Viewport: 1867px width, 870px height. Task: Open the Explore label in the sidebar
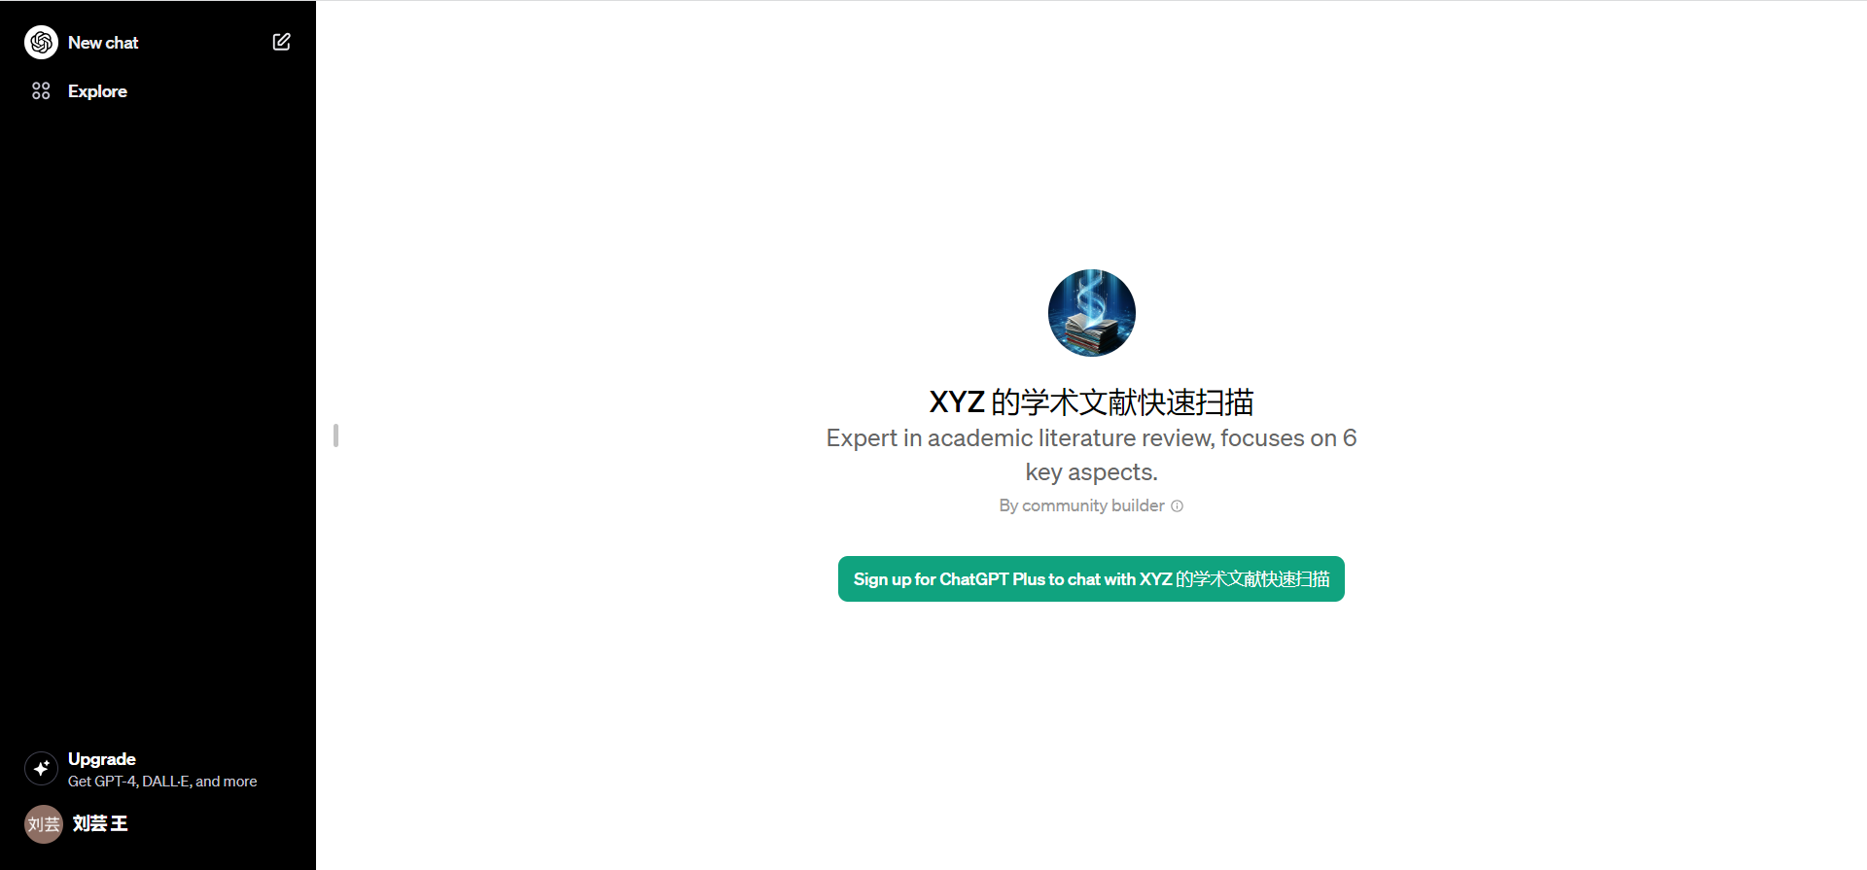(97, 91)
